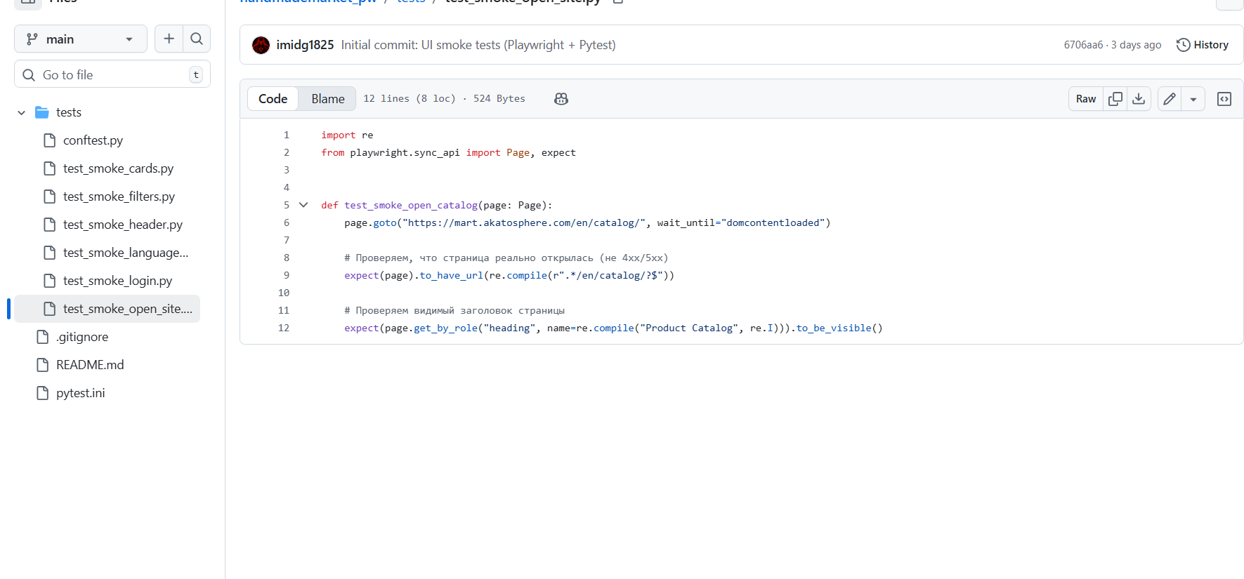Click the search magnifier icon beside branch selector
The width and height of the screenshot is (1244, 579).
click(197, 39)
